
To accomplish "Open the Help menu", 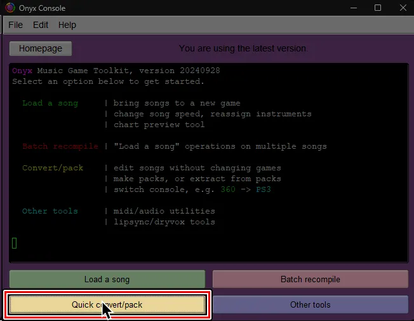I will point(67,25).
